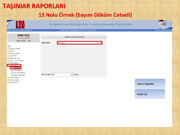
Task: Expand the Tanımlar tree node
Action: 8,51
